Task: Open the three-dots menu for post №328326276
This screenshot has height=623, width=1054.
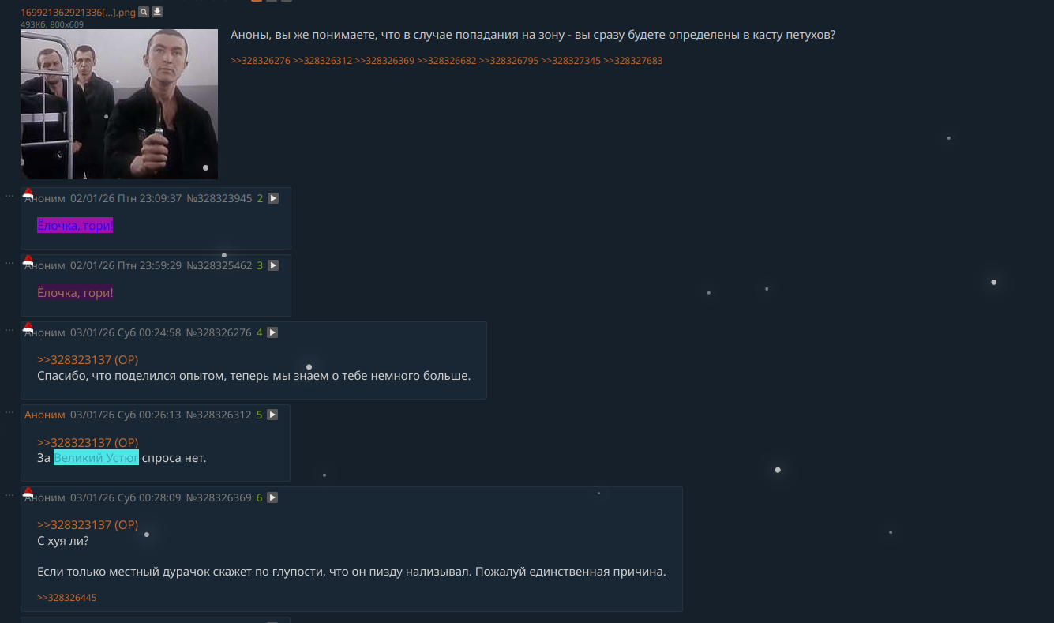Action: (9, 329)
